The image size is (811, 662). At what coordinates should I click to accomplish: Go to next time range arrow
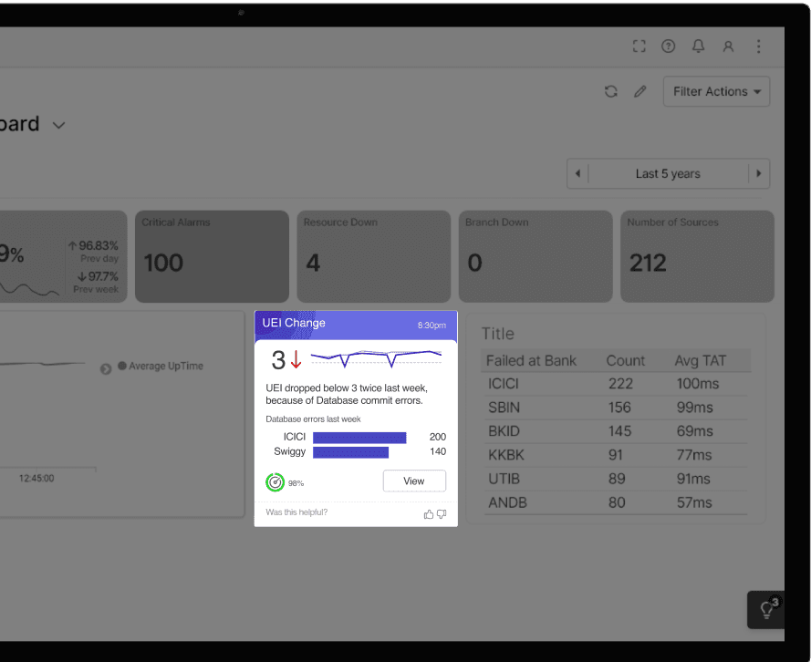[x=759, y=173]
